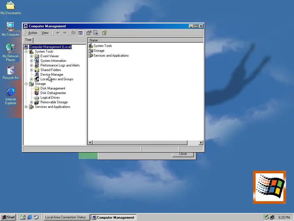Click the System Tools icon in tree

coord(31,52)
